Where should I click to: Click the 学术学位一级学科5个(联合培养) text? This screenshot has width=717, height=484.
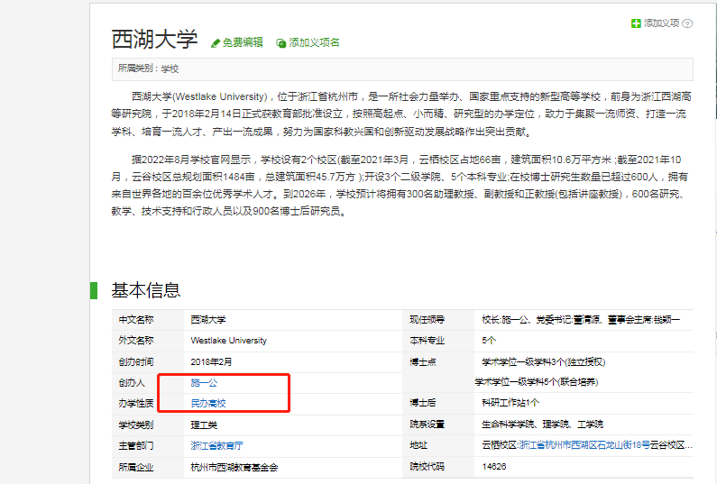point(537,381)
